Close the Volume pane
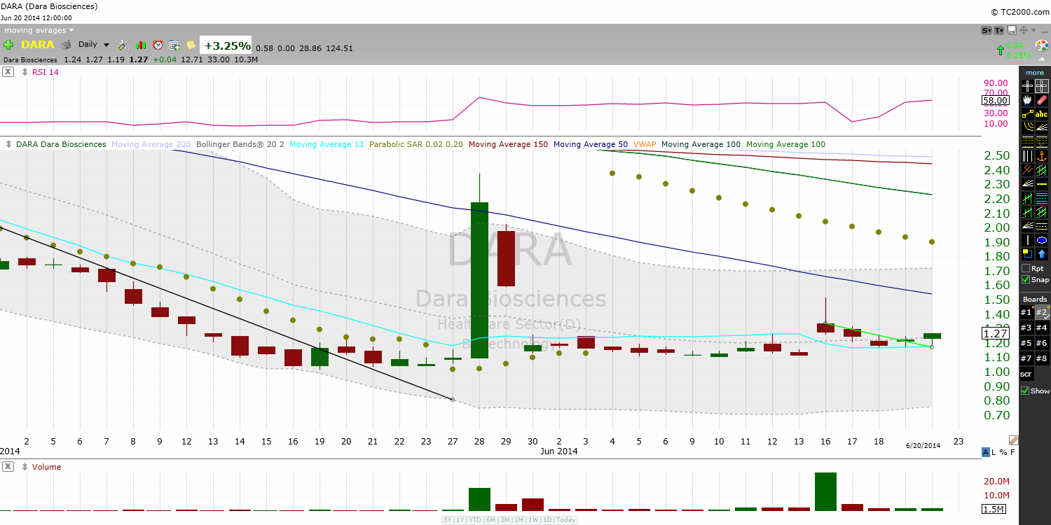The width and height of the screenshot is (1051, 525). click(x=8, y=467)
